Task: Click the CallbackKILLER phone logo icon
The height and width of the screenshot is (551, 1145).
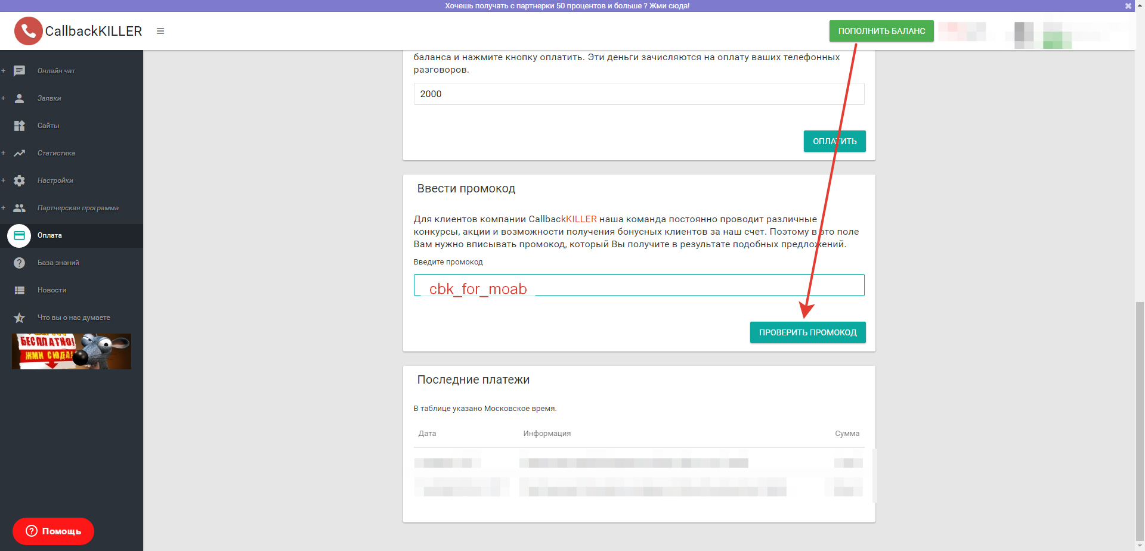Action: point(28,31)
